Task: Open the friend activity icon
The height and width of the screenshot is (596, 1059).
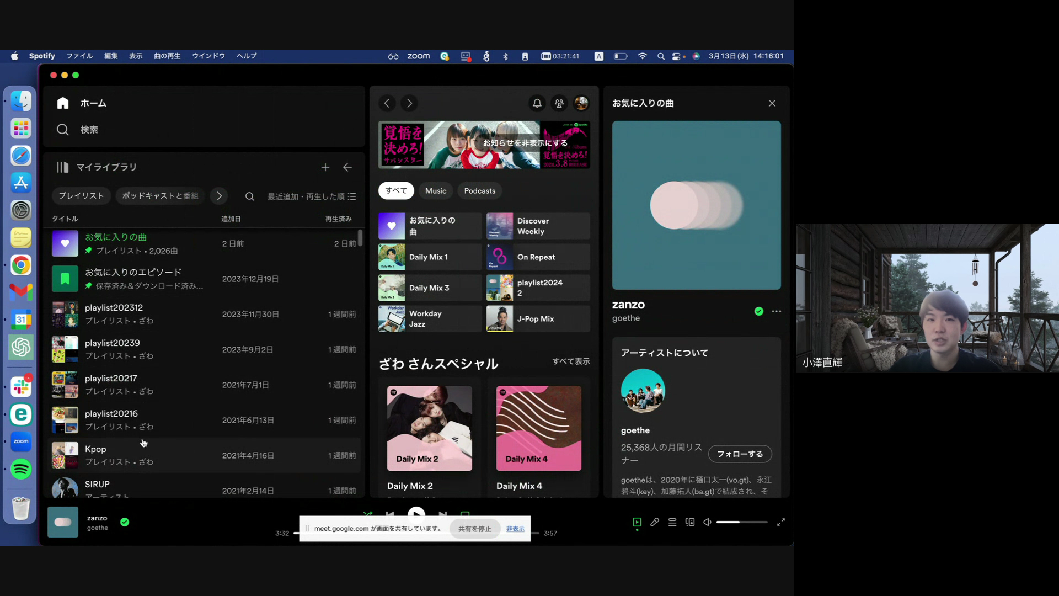Action: [x=559, y=103]
